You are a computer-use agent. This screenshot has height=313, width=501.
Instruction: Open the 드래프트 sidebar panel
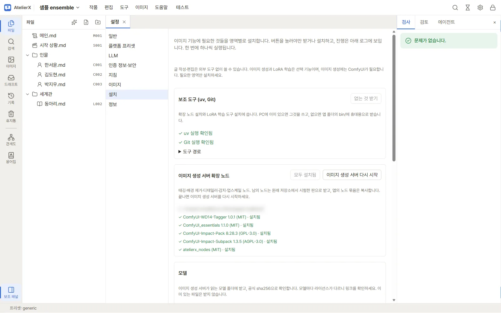(x=11, y=80)
